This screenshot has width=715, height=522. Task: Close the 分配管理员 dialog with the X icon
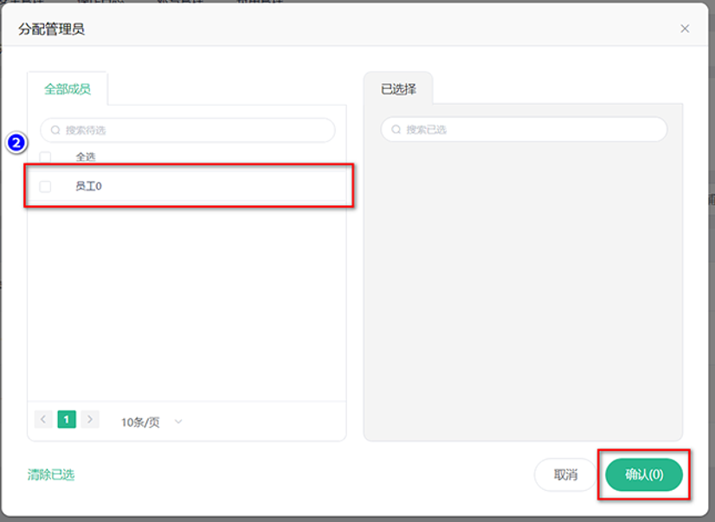pos(685,29)
